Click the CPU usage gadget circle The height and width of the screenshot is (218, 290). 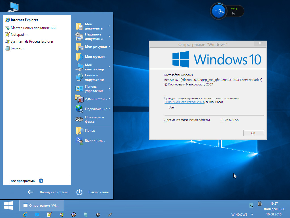[x=219, y=11]
